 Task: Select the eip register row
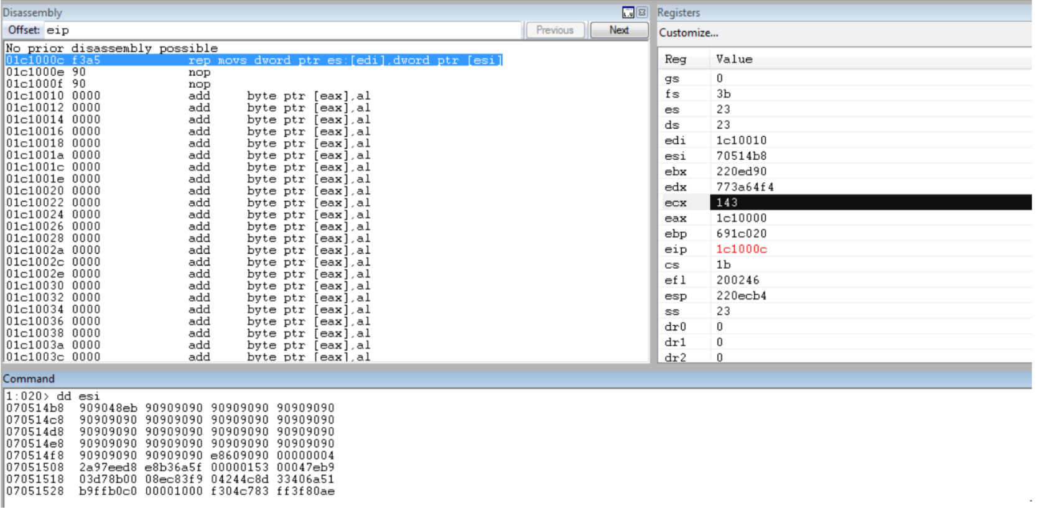click(676, 249)
